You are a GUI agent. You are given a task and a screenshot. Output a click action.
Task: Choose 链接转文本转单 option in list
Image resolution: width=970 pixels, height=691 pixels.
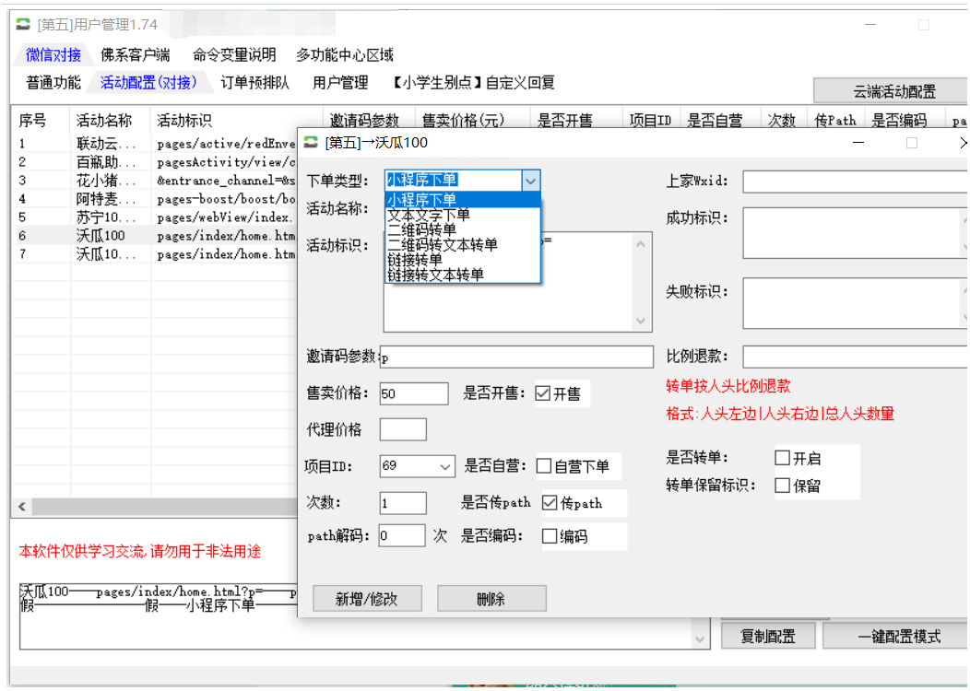tap(435, 275)
